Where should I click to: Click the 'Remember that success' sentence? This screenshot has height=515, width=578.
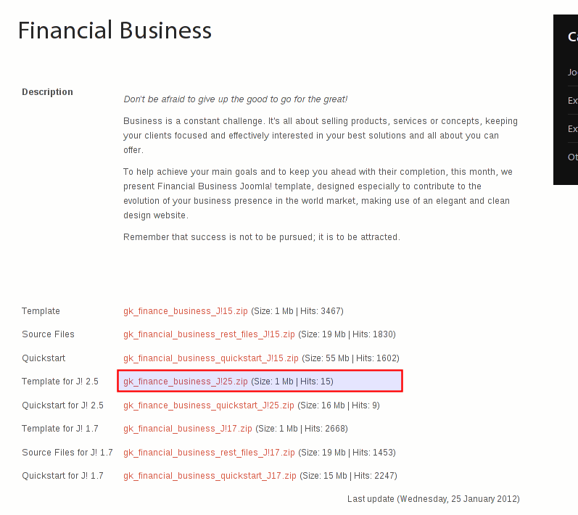[262, 237]
